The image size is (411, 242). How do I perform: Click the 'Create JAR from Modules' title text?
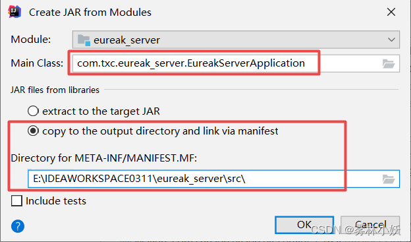pyautogui.click(x=90, y=13)
